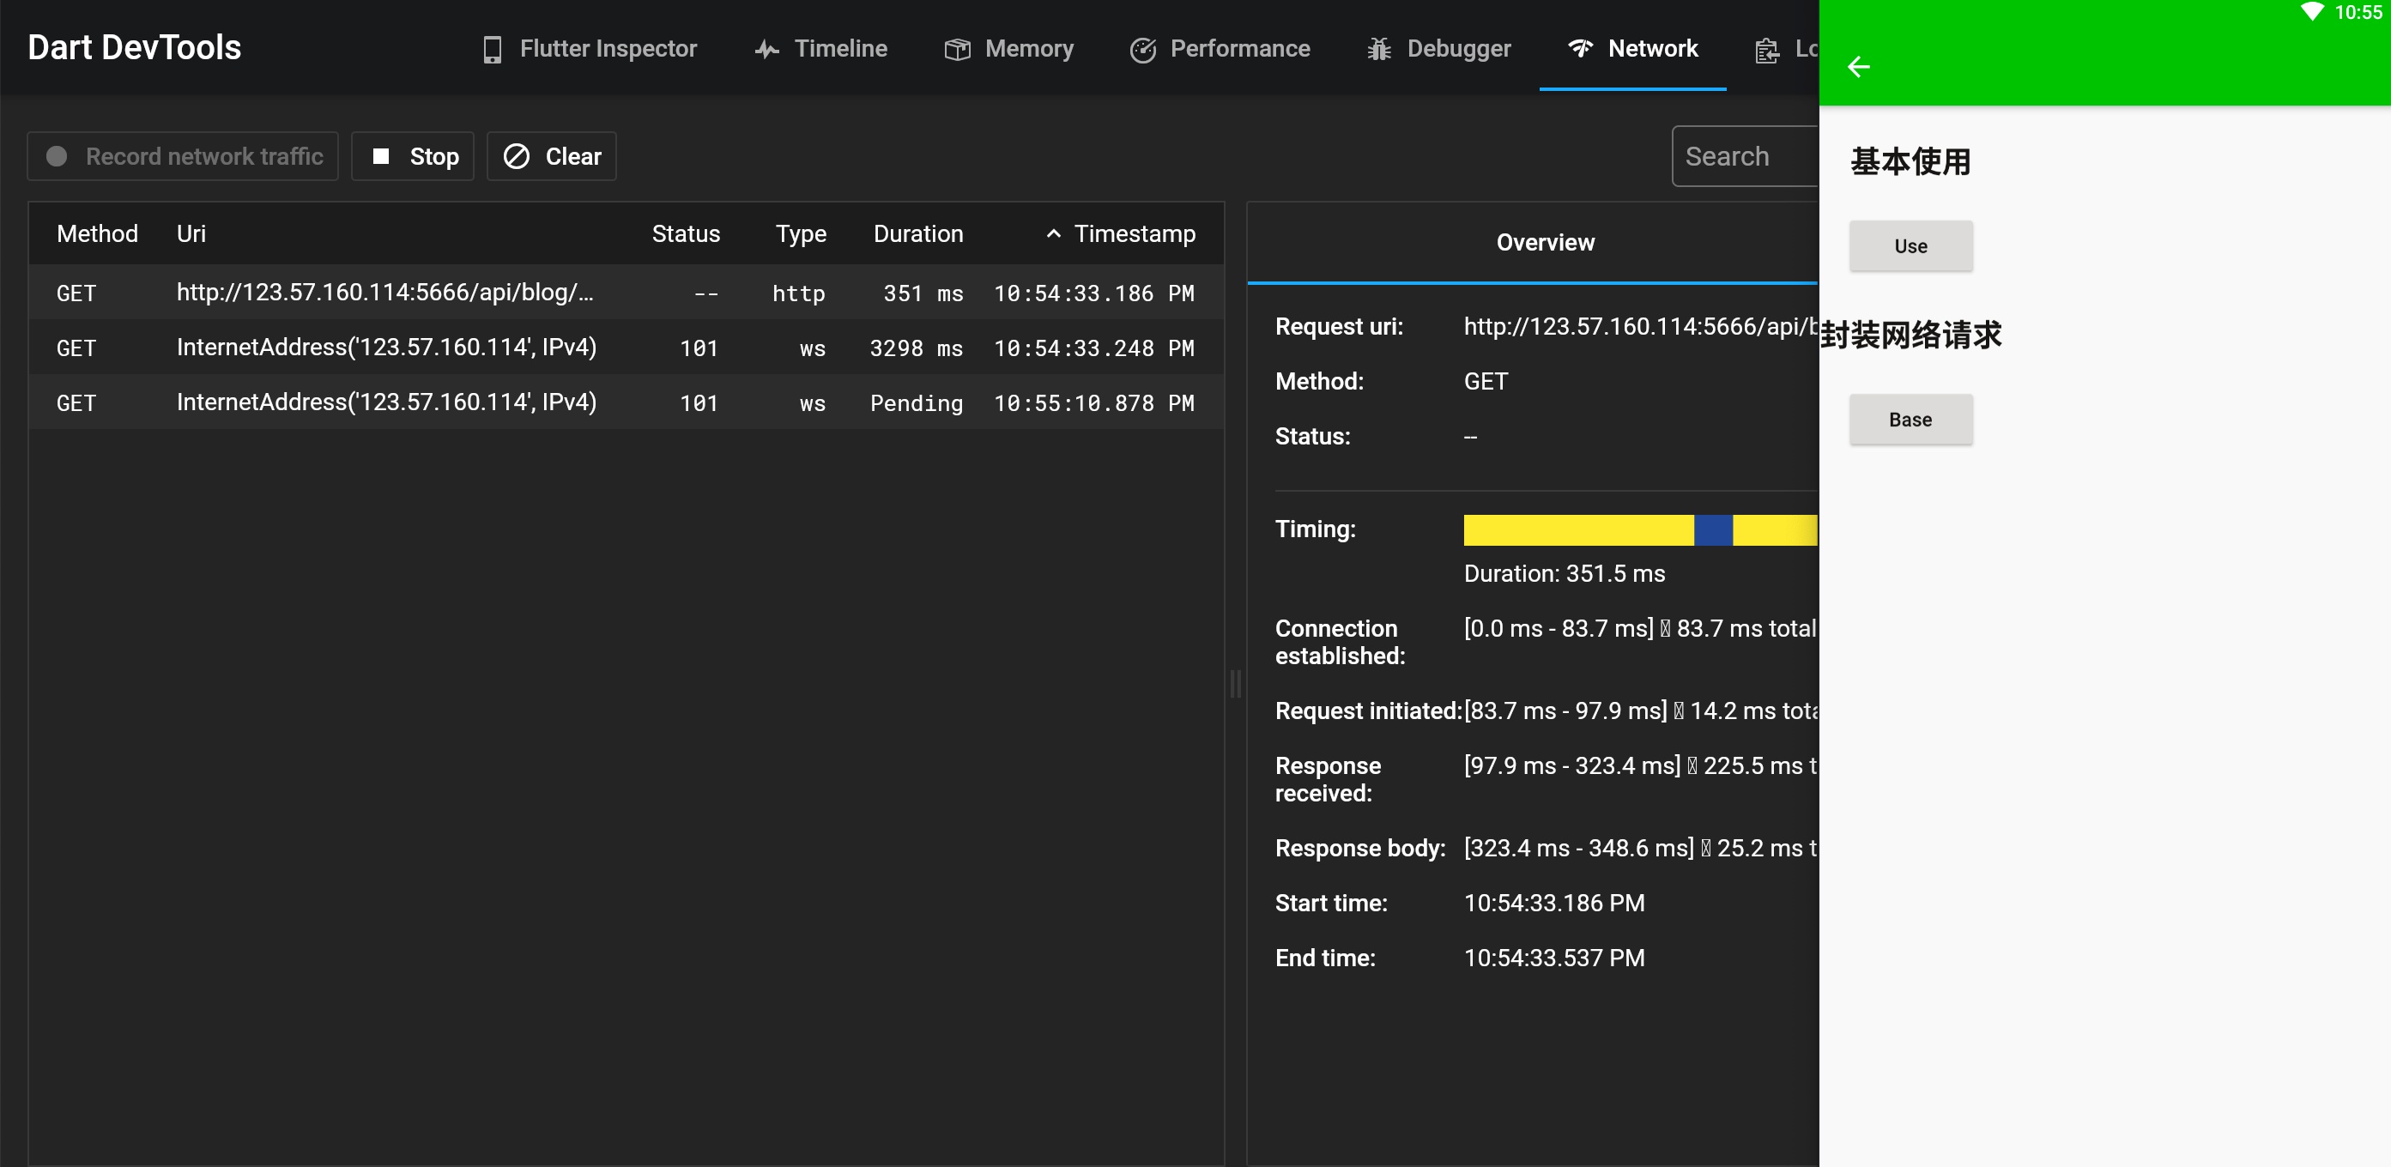
Task: Click the Flutter Inspector phone icon
Action: point(492,49)
